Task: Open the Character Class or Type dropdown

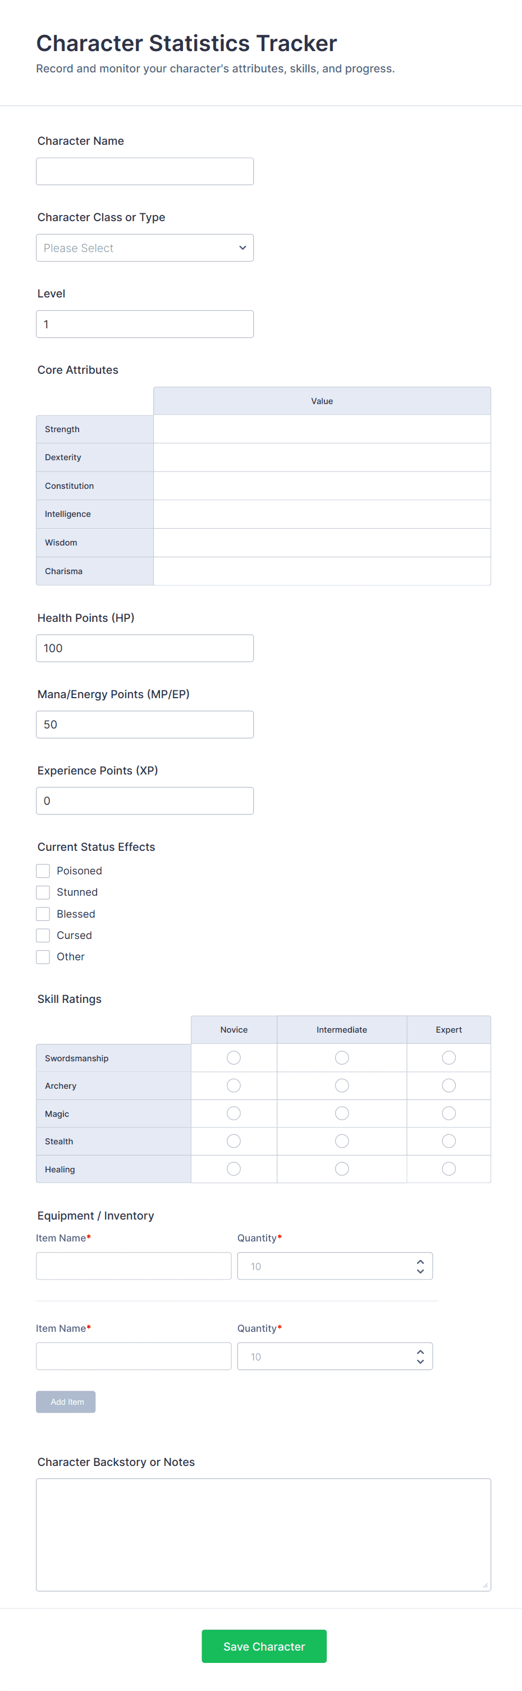Action: click(x=144, y=248)
